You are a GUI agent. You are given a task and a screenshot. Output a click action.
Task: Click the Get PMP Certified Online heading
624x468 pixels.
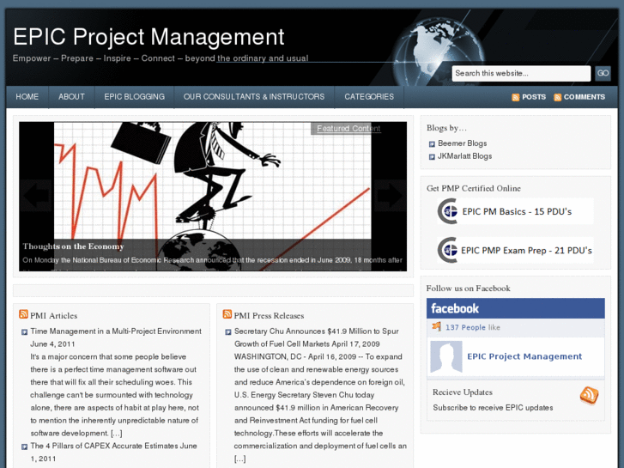(474, 188)
